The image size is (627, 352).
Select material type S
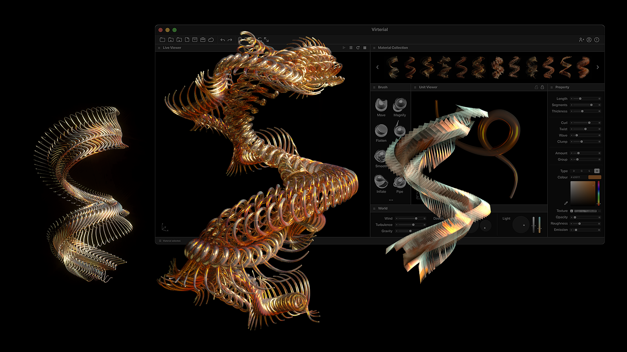click(x=589, y=171)
